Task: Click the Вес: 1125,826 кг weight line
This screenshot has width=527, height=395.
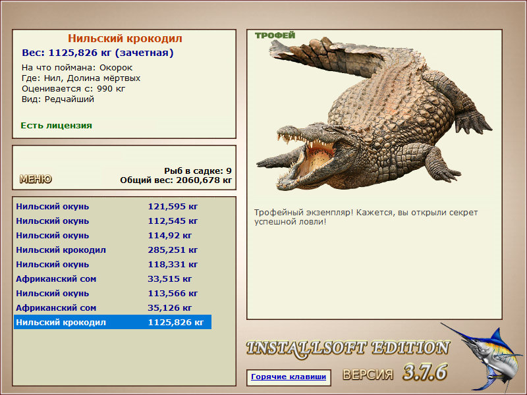Action: 97,53
